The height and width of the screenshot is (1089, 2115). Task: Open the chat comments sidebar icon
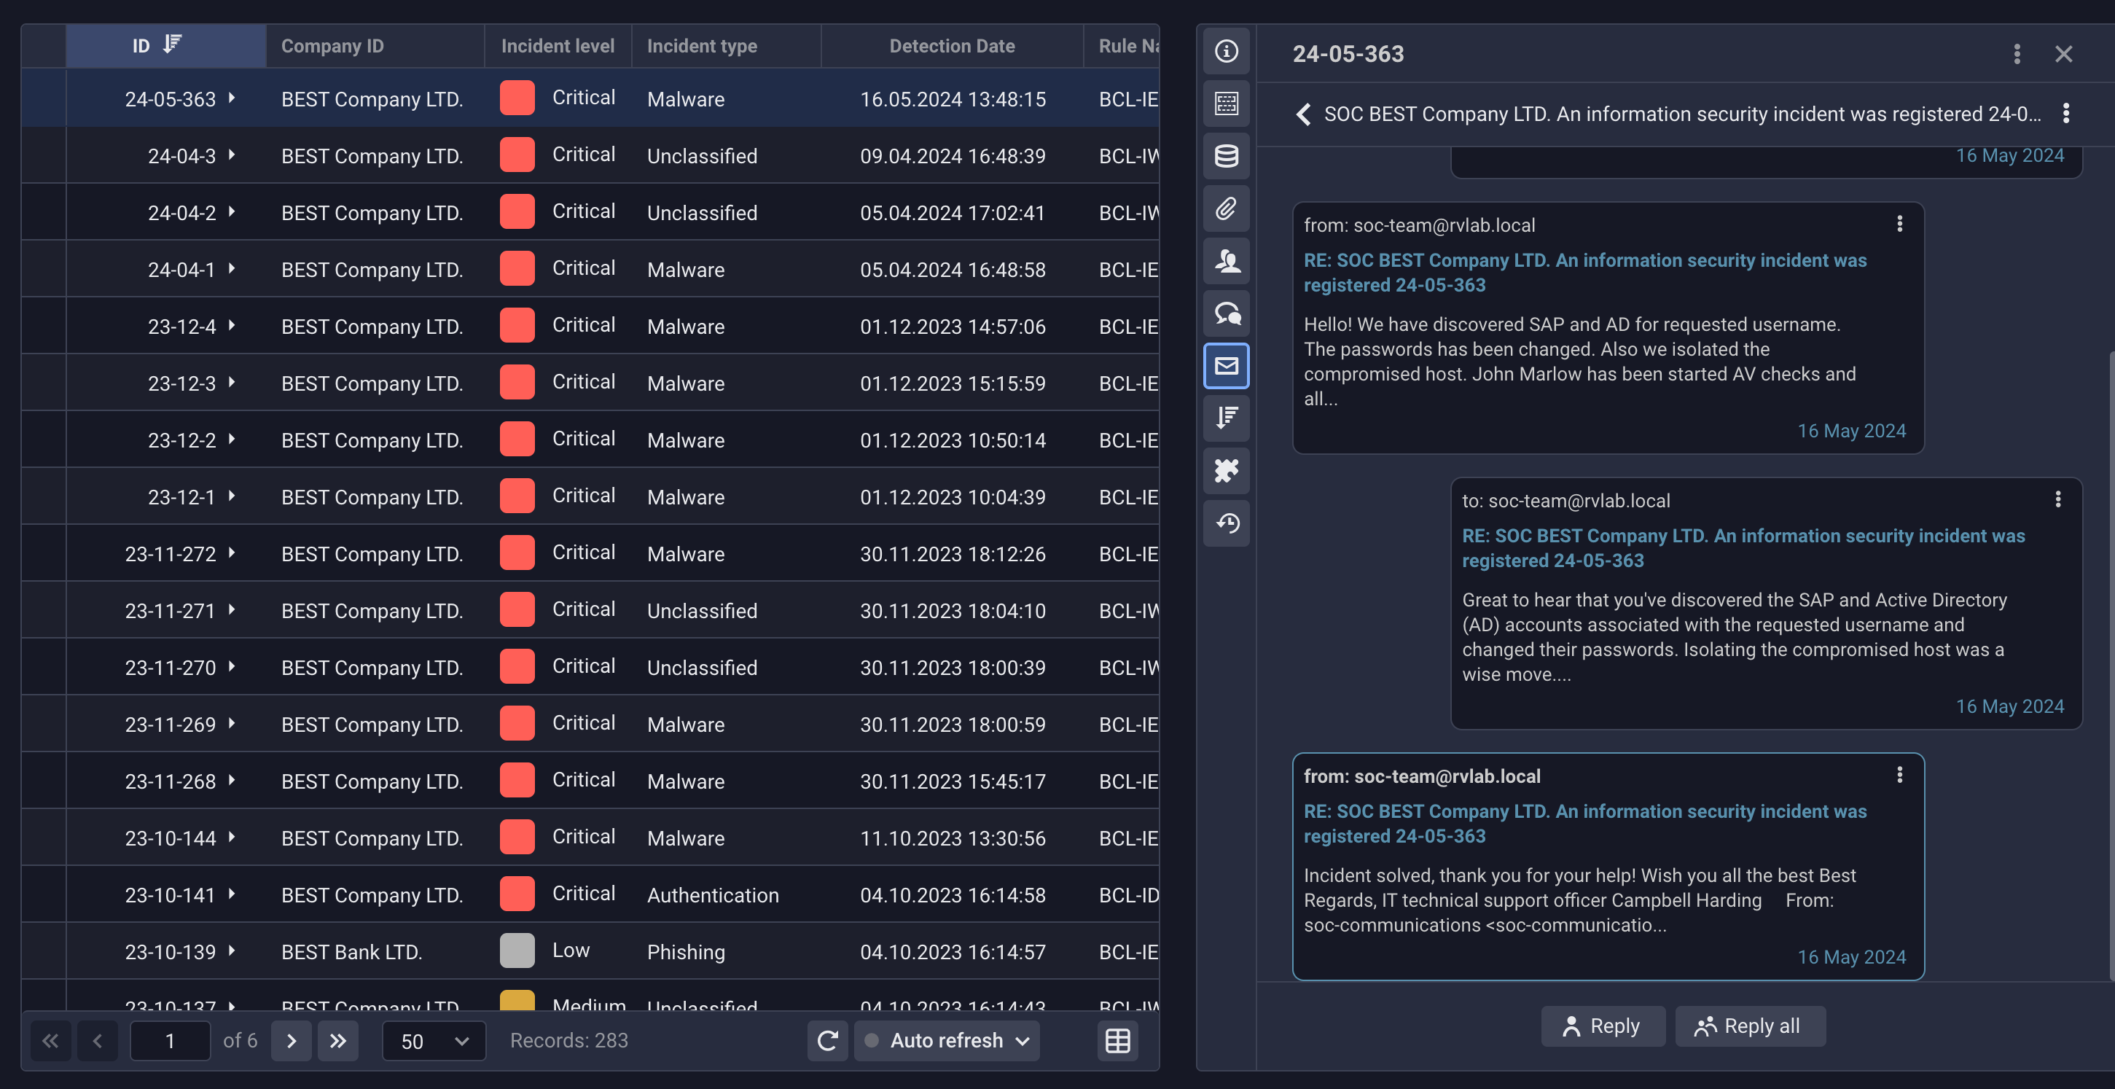click(1226, 313)
